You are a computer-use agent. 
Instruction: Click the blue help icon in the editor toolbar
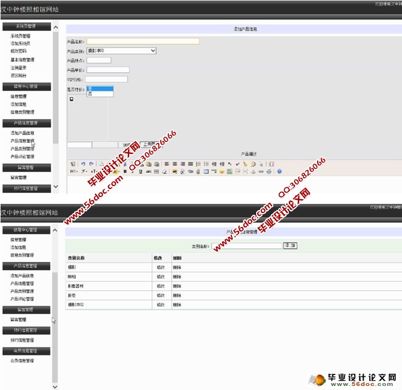tap(279, 171)
